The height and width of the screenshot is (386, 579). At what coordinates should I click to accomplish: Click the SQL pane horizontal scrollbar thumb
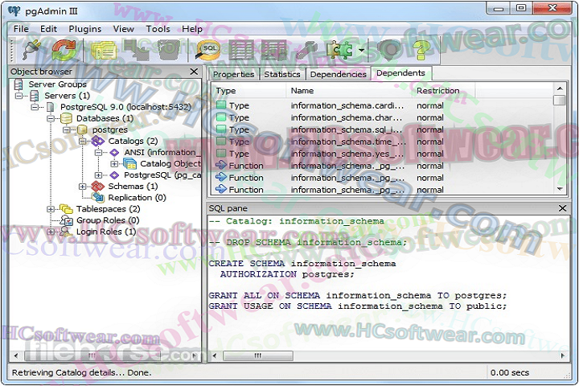tap(258, 355)
